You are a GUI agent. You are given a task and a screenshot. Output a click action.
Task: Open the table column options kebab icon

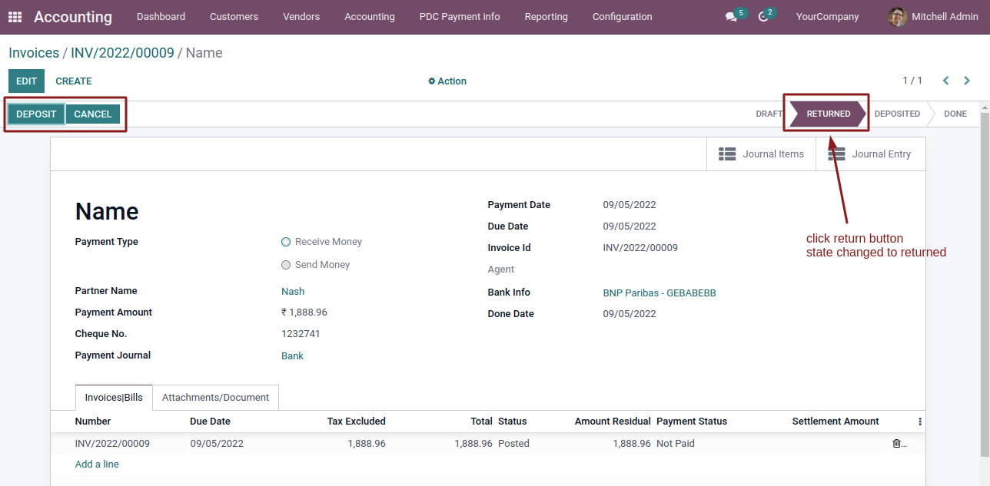(x=920, y=422)
